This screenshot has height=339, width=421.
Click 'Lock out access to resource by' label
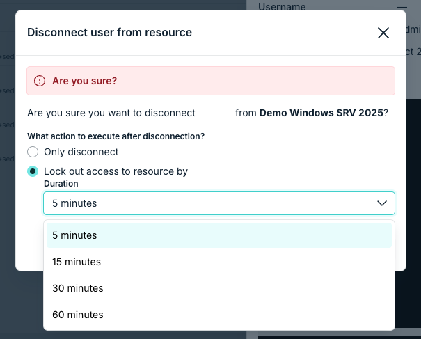point(116,171)
